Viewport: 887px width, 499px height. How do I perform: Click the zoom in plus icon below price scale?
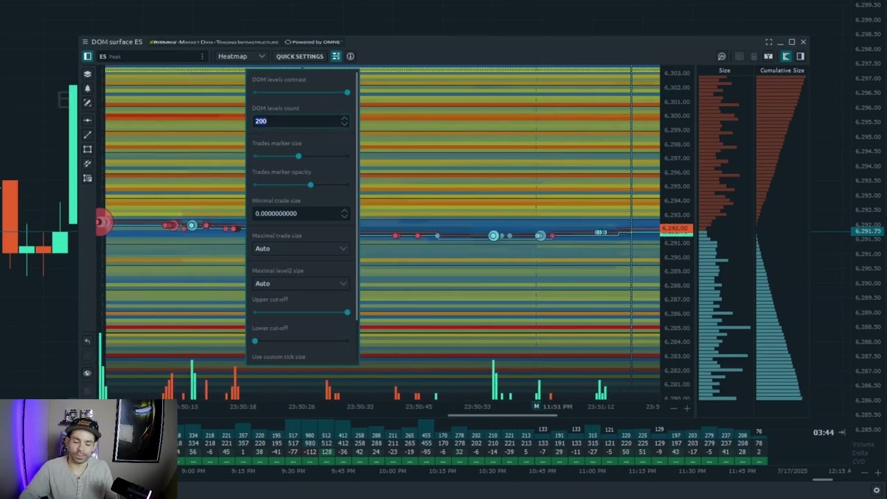(x=687, y=408)
